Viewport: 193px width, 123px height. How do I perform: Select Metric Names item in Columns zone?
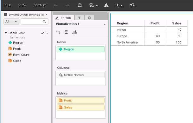[x=81, y=75]
